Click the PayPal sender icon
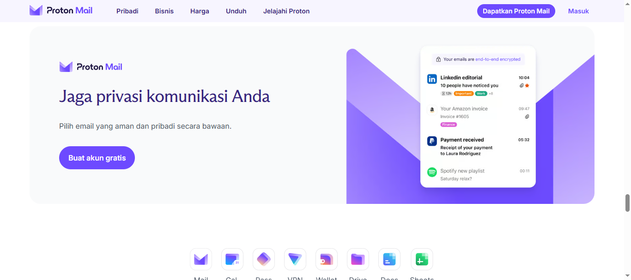 (x=432, y=141)
